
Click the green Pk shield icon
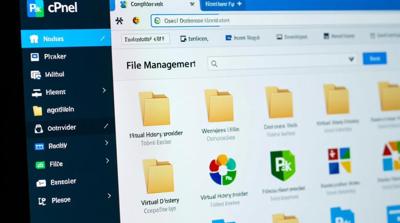282,166
